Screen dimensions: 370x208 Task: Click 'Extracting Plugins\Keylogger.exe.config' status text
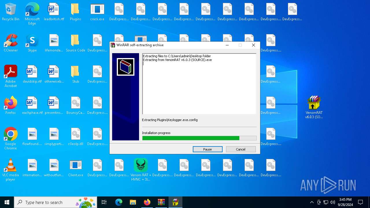pos(170,120)
